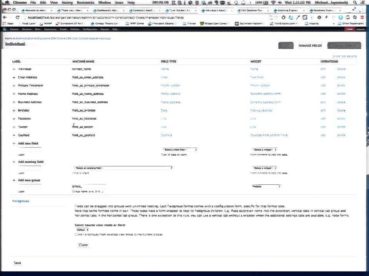Click the group_ machine name input
Viewport: 369px width, 276px height.
click(x=94, y=186)
